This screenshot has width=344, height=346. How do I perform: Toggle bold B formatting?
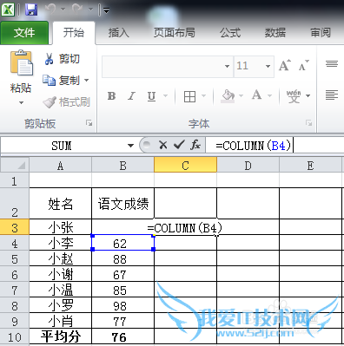point(112,95)
